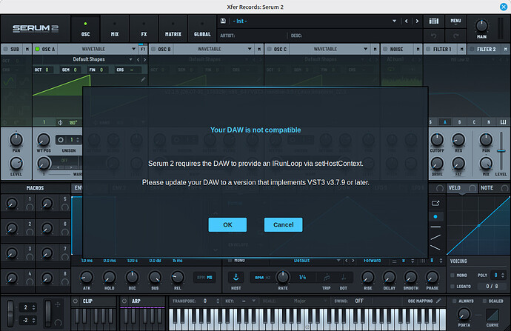
Task: Switch to the OSC tab
Action: (85, 29)
